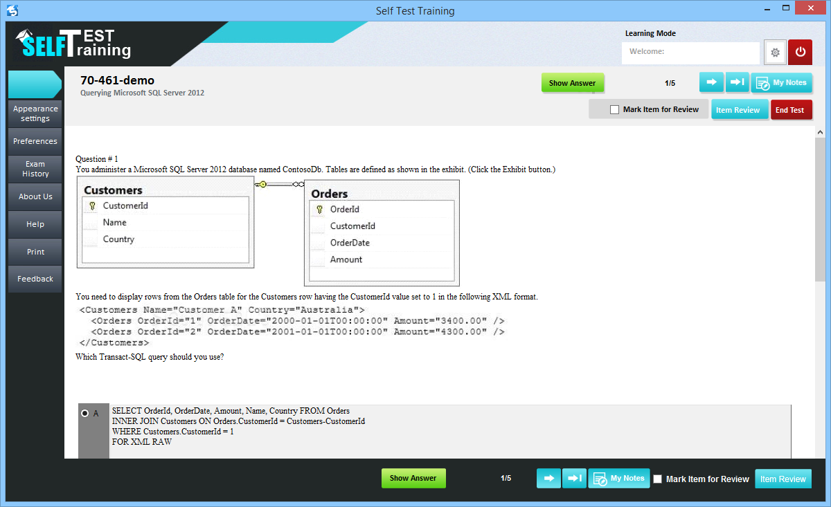The width and height of the screenshot is (831, 507).
Task: Click the FOR XML RAW line
Action: pyautogui.click(x=142, y=442)
